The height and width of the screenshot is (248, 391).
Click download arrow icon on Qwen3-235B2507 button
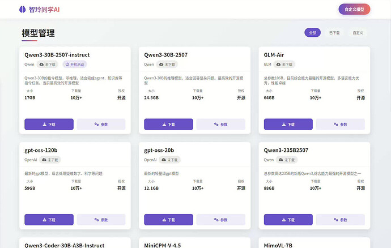click(x=284, y=220)
